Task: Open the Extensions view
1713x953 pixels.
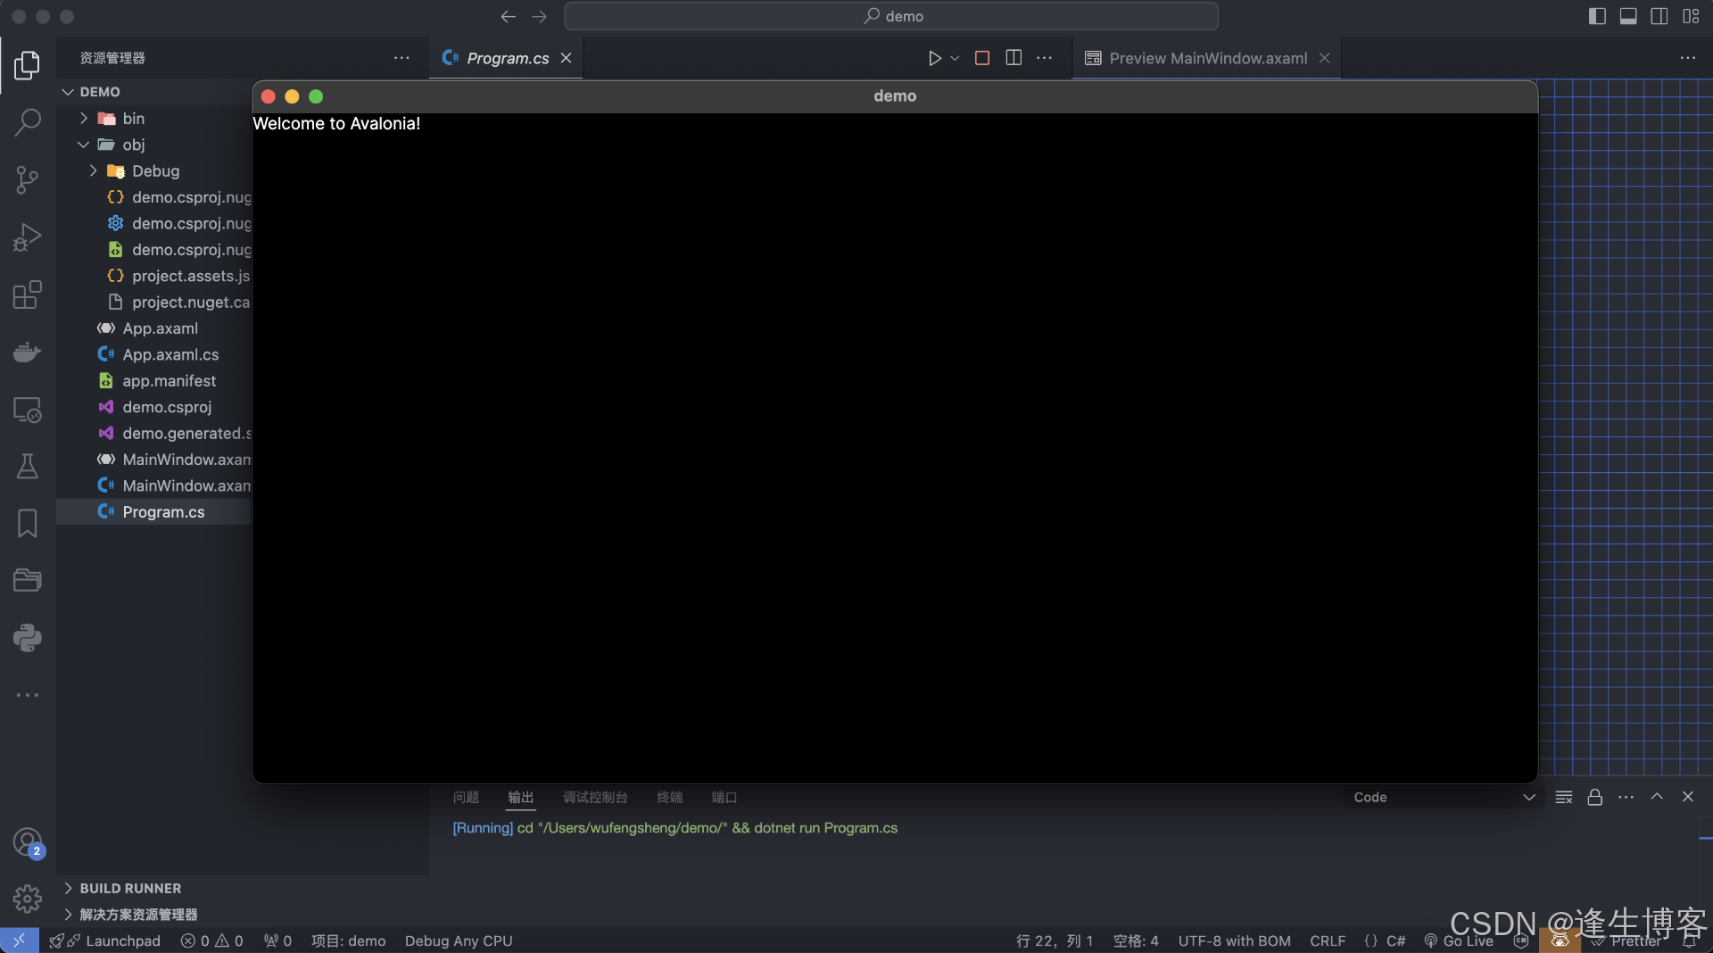Action: coord(27,294)
